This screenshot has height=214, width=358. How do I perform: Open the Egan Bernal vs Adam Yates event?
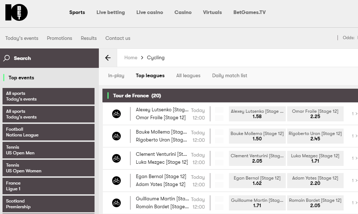point(161,181)
